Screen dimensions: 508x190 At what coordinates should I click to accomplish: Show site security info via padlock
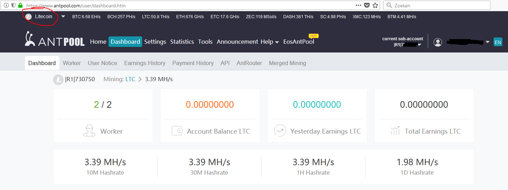[x=20, y=6]
